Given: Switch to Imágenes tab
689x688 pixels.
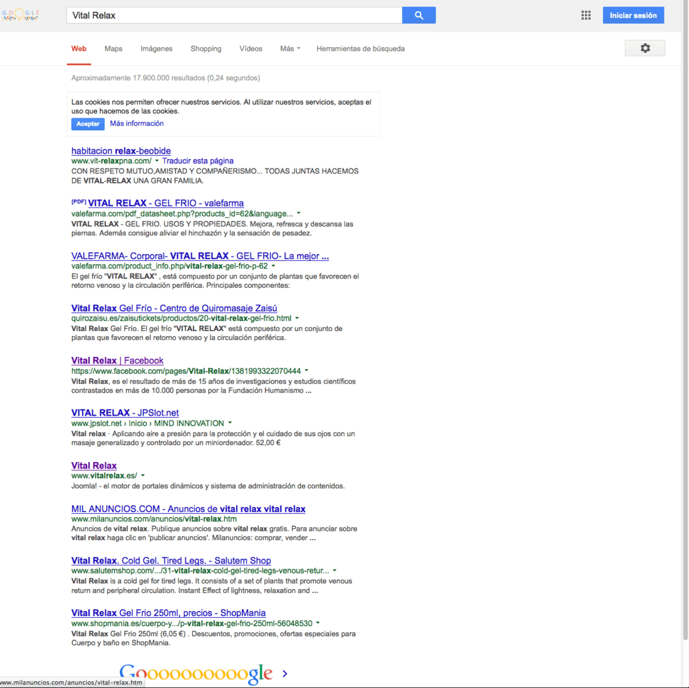Looking at the screenshot, I should point(157,49).
